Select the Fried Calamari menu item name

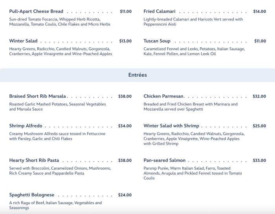159,11
